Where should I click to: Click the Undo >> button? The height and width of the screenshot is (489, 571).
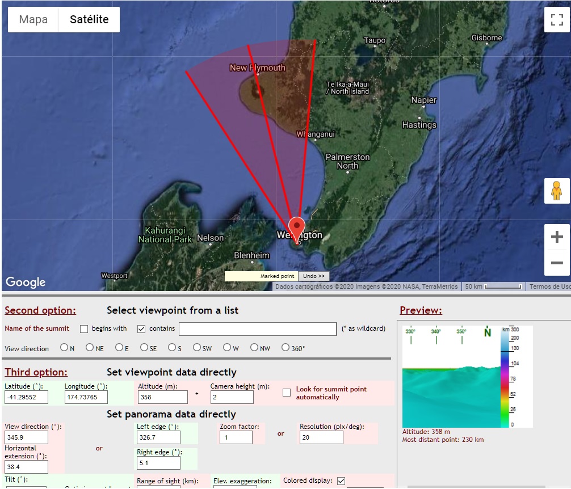point(313,276)
